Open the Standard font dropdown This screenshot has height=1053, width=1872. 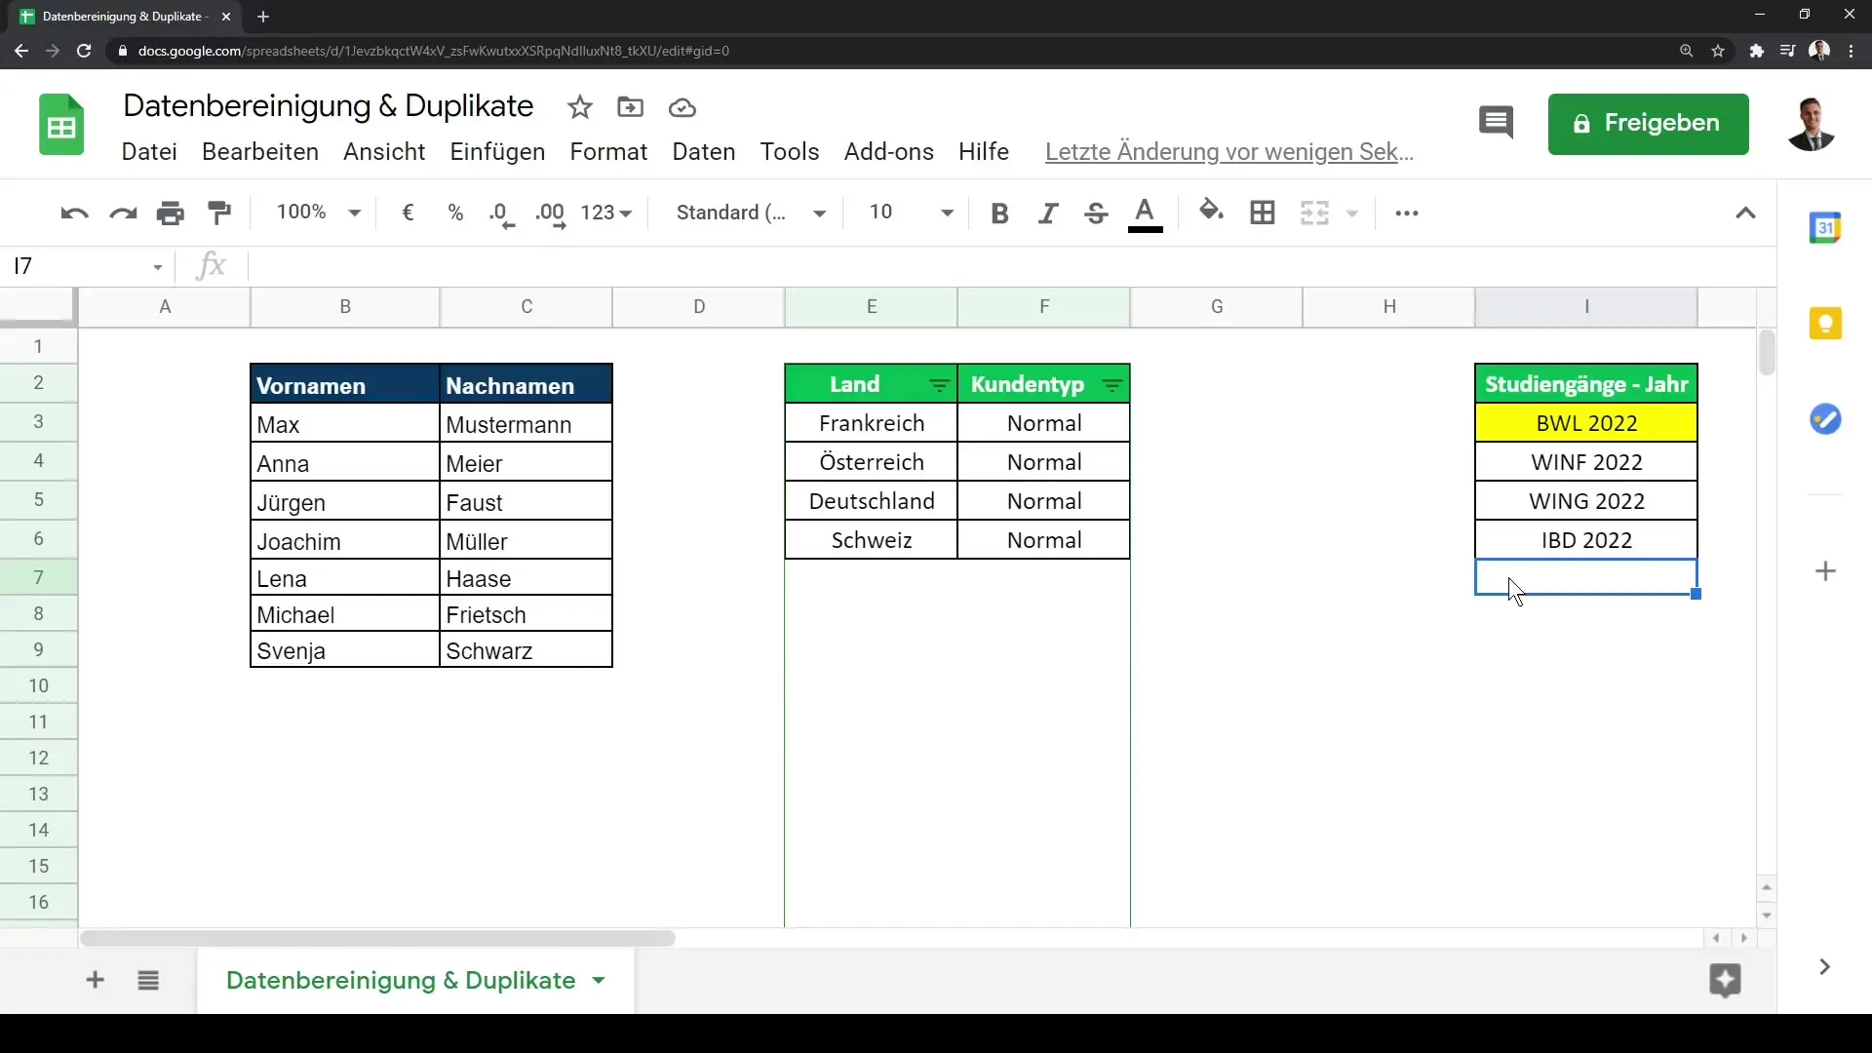point(751,213)
